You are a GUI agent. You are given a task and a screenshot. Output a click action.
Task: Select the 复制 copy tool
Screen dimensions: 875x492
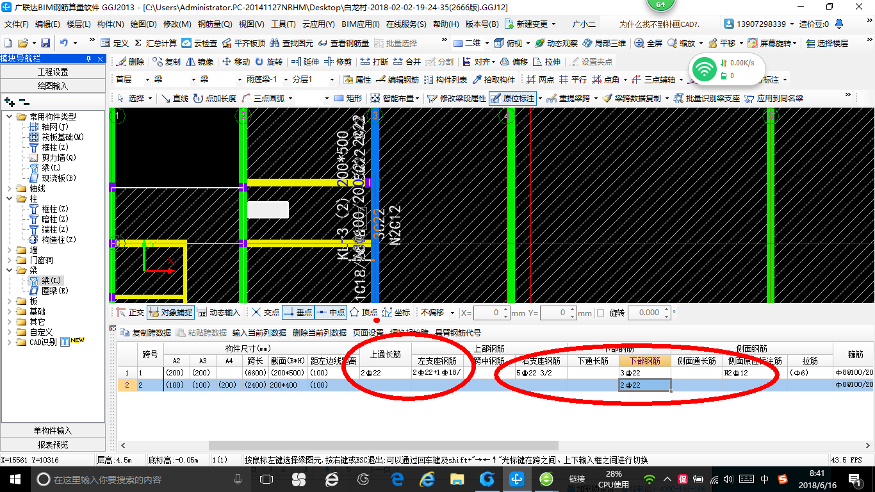[166, 62]
